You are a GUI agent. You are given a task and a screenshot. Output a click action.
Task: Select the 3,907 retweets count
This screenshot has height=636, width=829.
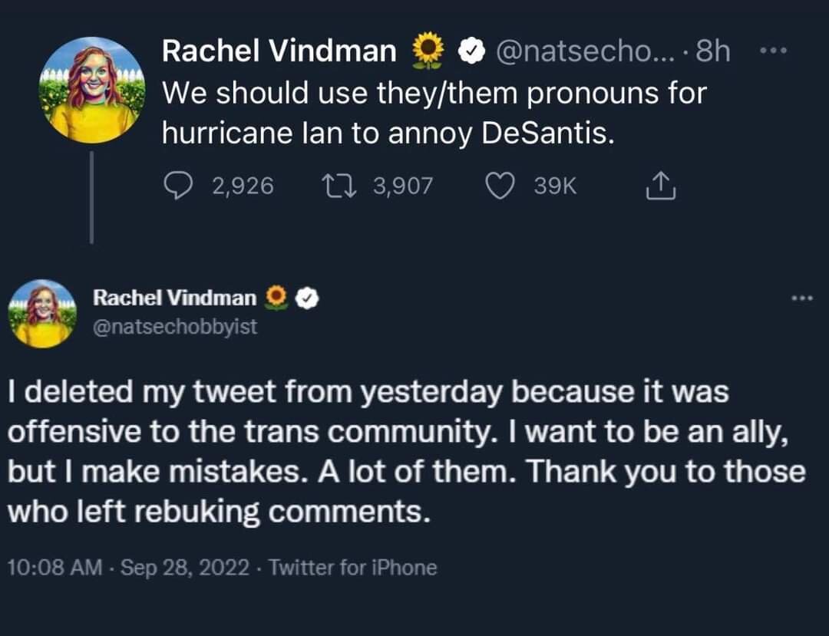click(x=403, y=186)
